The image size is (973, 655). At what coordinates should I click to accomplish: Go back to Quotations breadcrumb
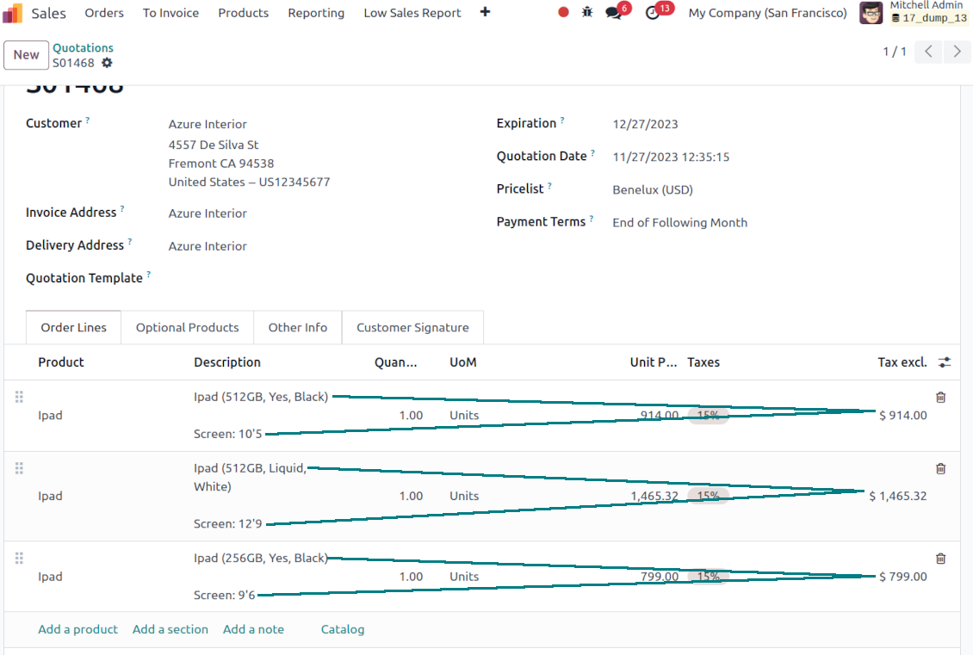coord(84,47)
